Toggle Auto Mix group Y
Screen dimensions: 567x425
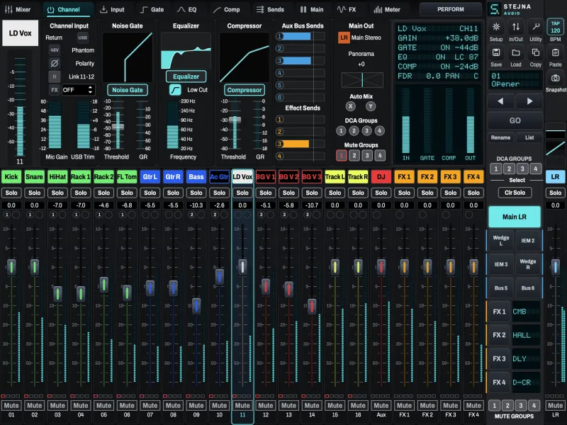(x=370, y=106)
